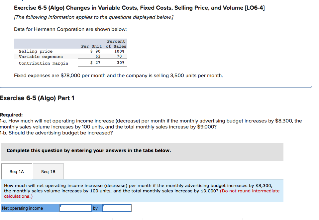This screenshot has width=319, height=220.
Task: Click the Net operating income answer input field
Action: 76,208
